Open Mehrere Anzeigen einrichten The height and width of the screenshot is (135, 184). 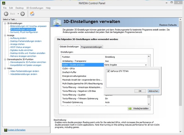click(23, 56)
